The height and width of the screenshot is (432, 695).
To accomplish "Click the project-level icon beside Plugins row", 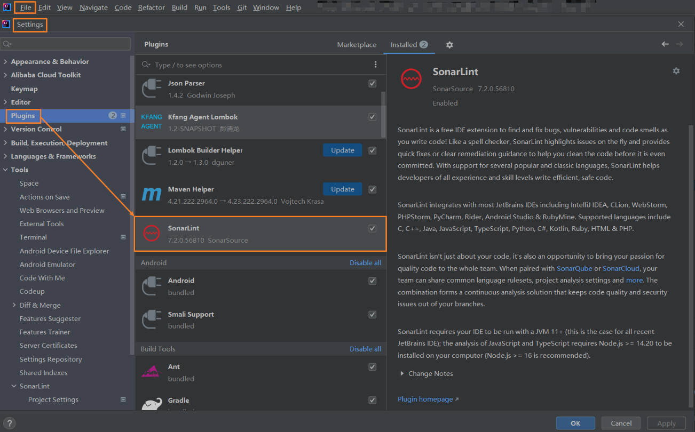I will [123, 115].
